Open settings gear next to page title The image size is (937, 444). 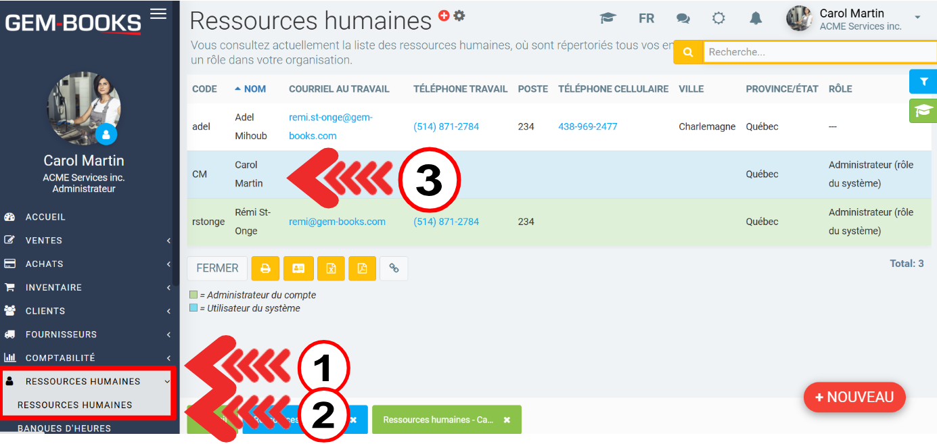click(459, 16)
